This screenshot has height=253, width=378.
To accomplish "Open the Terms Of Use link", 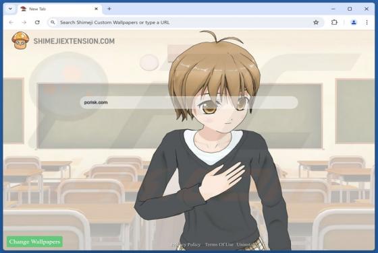I will tap(219, 245).
